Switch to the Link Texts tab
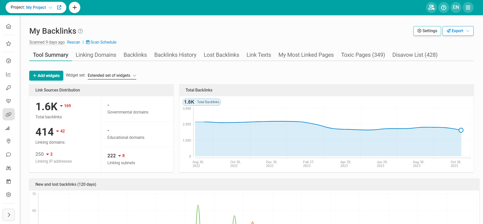The height and width of the screenshot is (224, 483). (259, 55)
